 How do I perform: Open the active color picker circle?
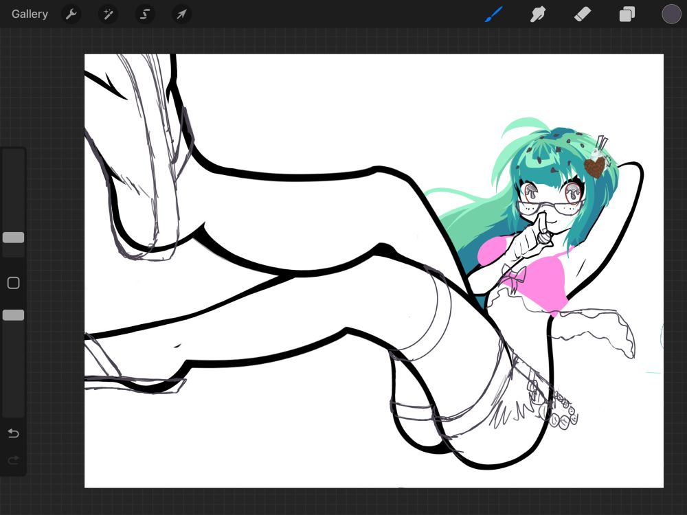[x=671, y=14]
